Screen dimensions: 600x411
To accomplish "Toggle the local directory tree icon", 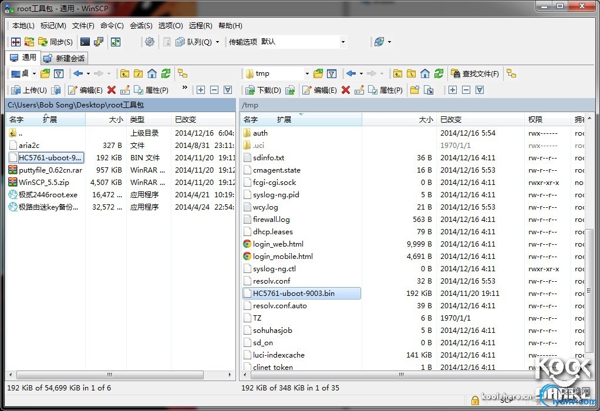I will coord(183,73).
